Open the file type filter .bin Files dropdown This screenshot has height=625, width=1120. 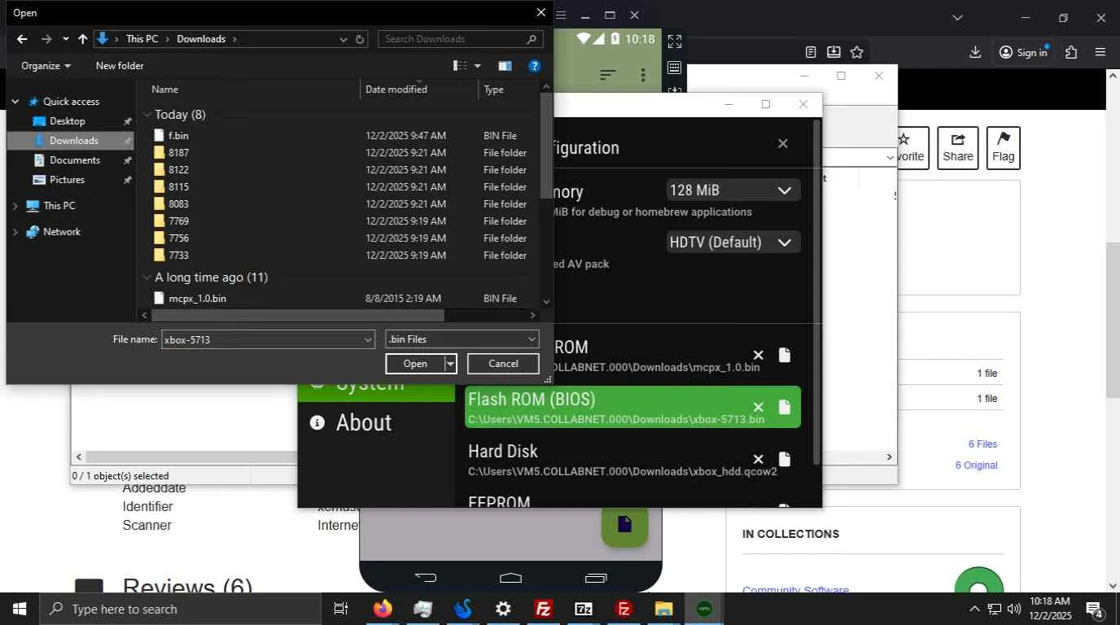pos(462,339)
